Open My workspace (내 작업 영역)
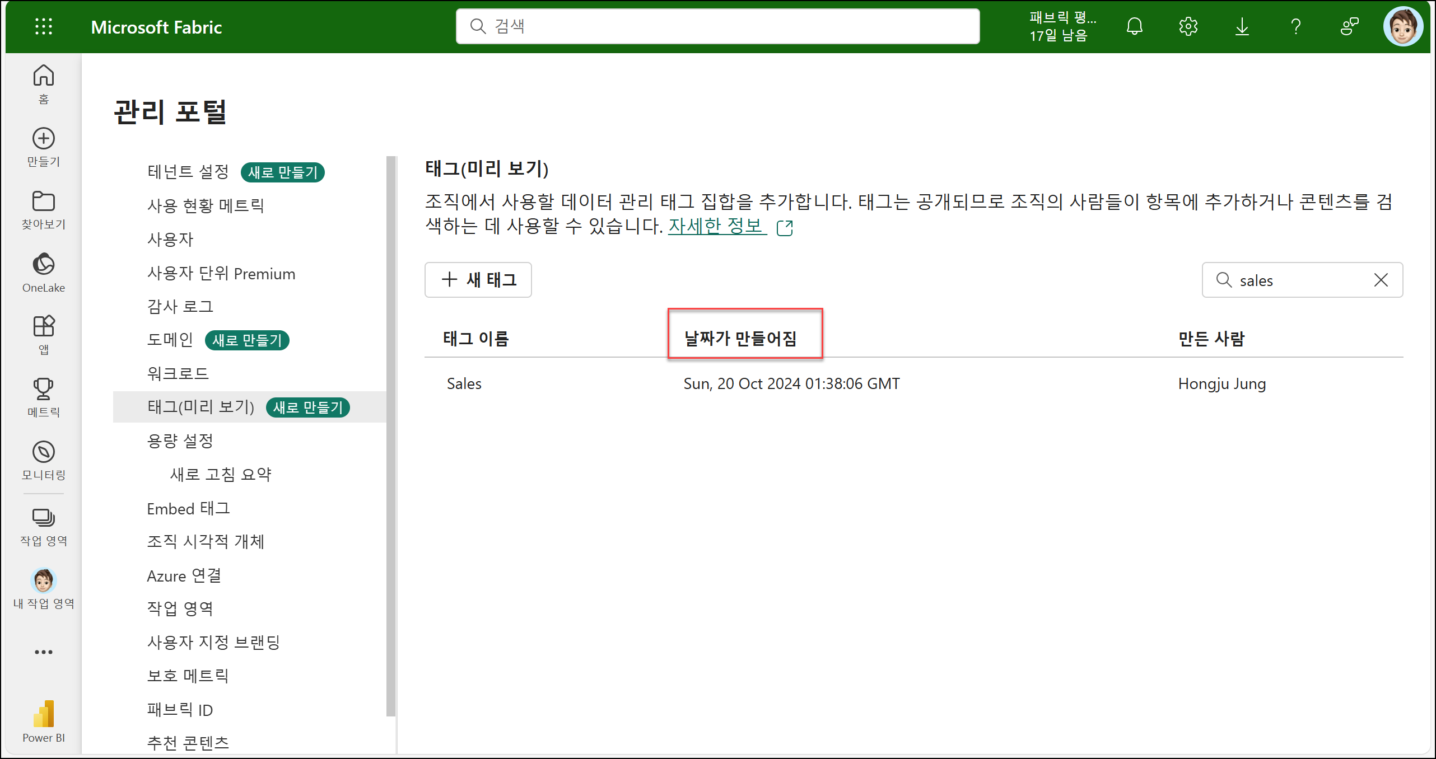Image resolution: width=1436 pixels, height=759 pixels. tap(43, 589)
